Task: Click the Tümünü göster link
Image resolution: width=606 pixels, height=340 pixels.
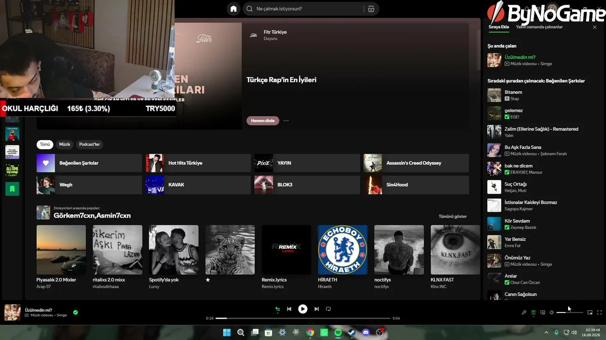Action: pyautogui.click(x=453, y=216)
